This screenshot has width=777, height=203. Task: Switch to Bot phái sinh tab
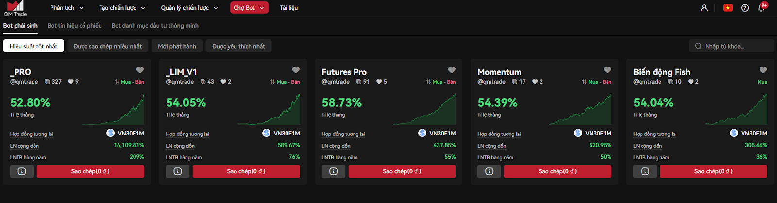pos(20,26)
